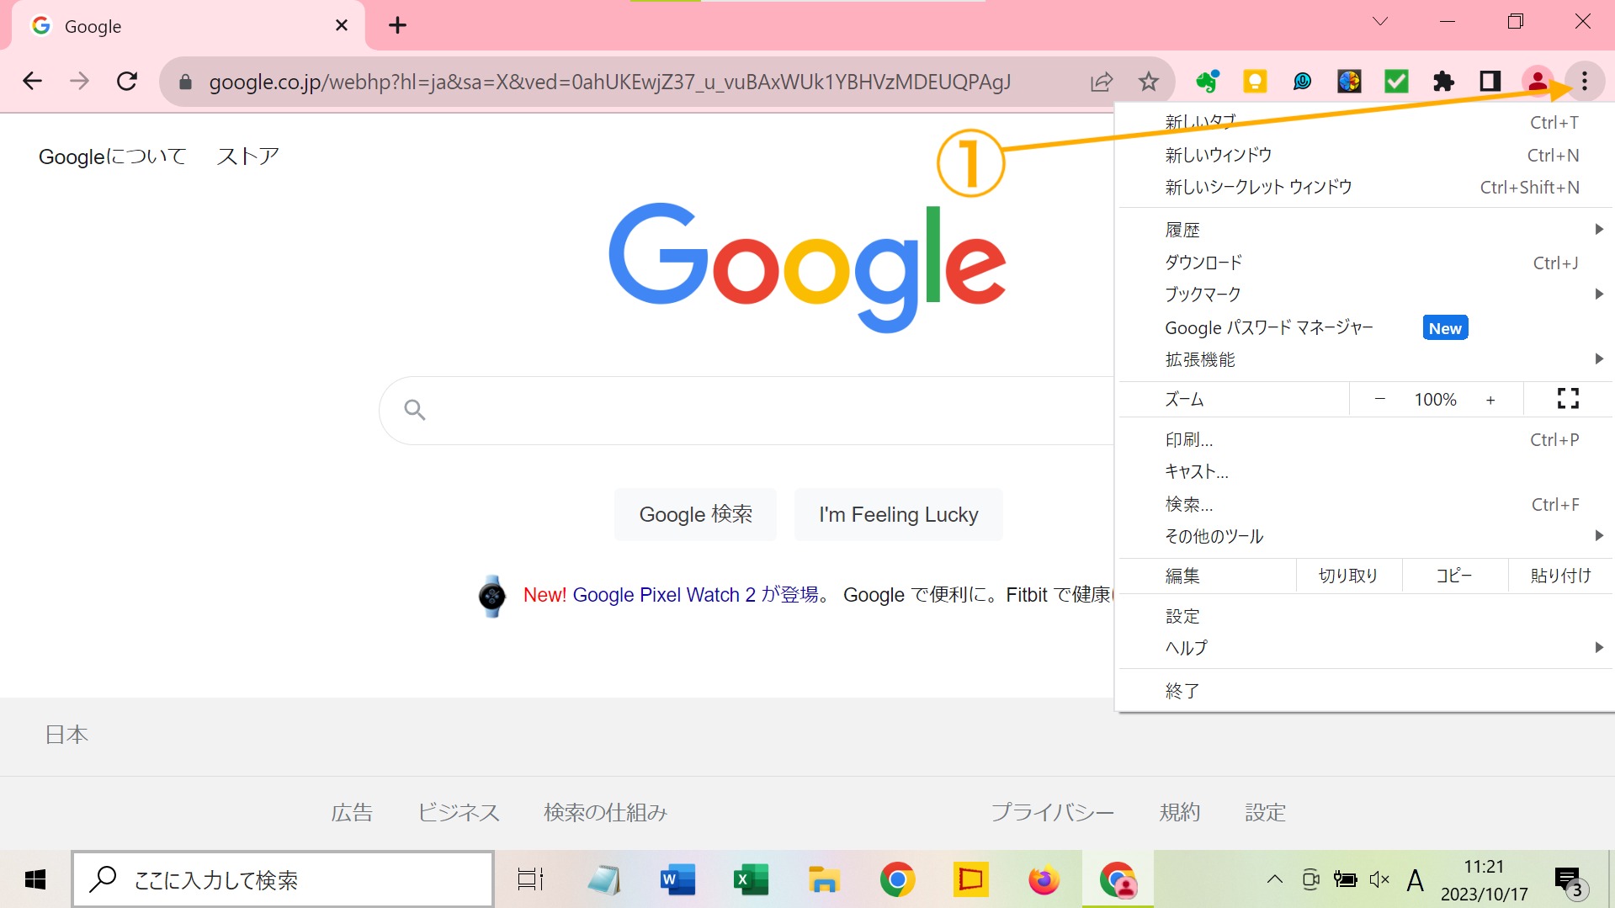Screen dimensions: 1615x908
Task: Click the colorful globe extension icon
Action: (x=1349, y=82)
